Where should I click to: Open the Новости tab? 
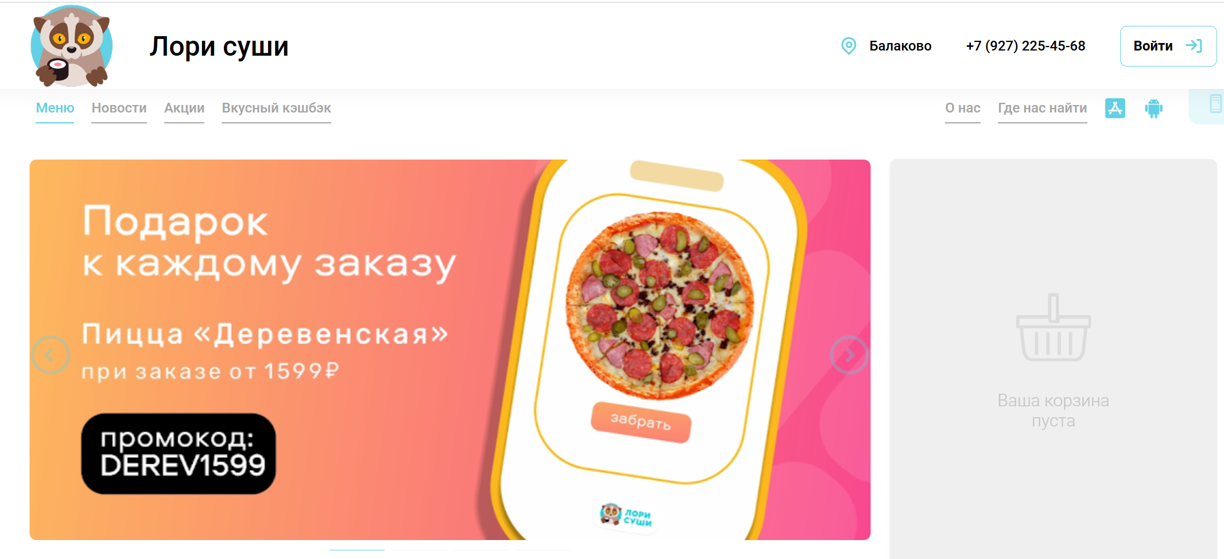119,108
